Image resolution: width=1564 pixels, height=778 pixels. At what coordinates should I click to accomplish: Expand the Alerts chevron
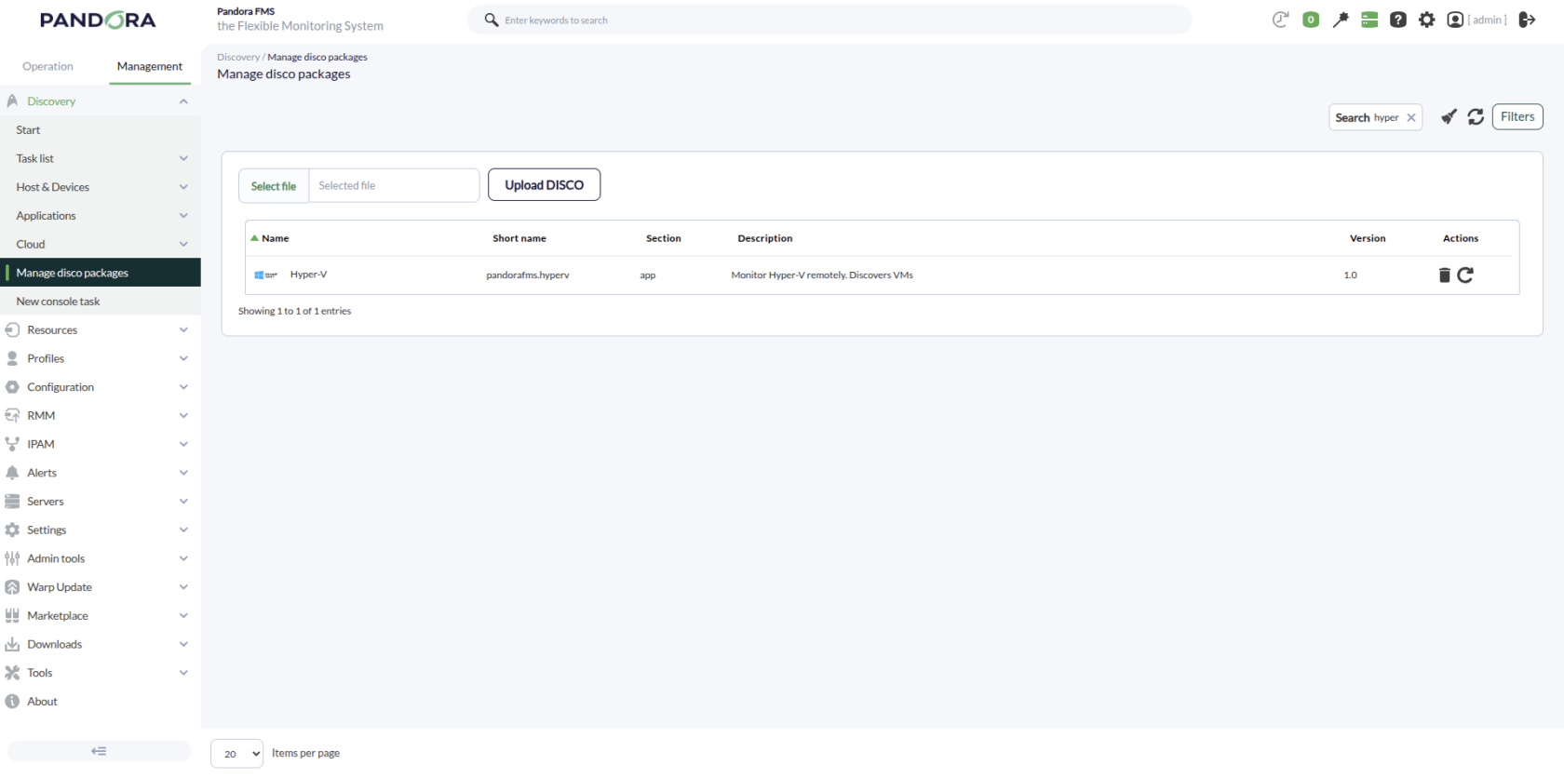tap(183, 473)
